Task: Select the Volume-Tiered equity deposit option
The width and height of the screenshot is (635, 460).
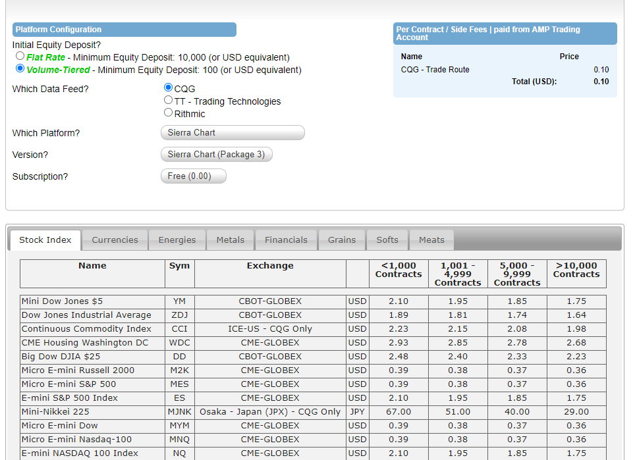Action: 20,68
